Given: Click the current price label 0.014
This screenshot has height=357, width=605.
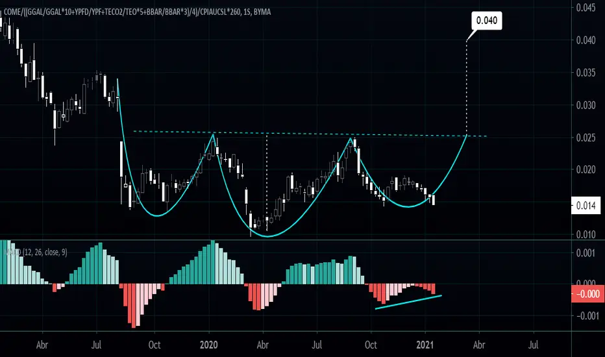Looking at the screenshot, I should coord(586,206).
